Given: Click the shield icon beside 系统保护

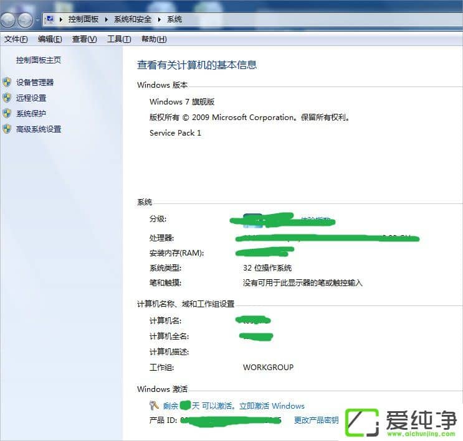Looking at the screenshot, I should (x=7, y=113).
